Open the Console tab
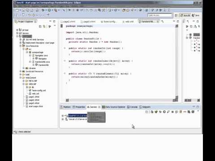The width and height of the screenshot is (215, 161). [x=133, y=107]
